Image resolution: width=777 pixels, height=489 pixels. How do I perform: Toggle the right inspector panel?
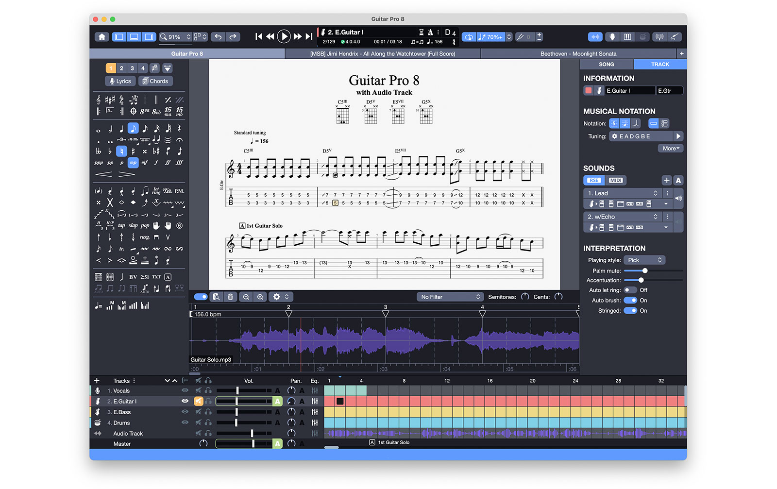coord(149,37)
